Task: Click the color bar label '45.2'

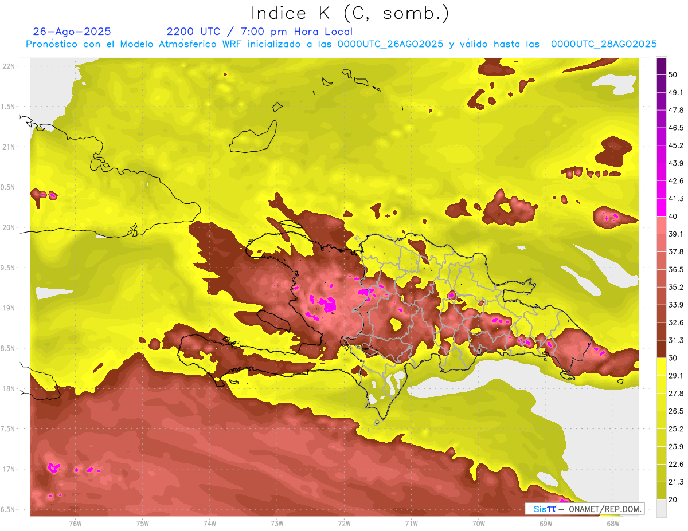Action: 675,145
